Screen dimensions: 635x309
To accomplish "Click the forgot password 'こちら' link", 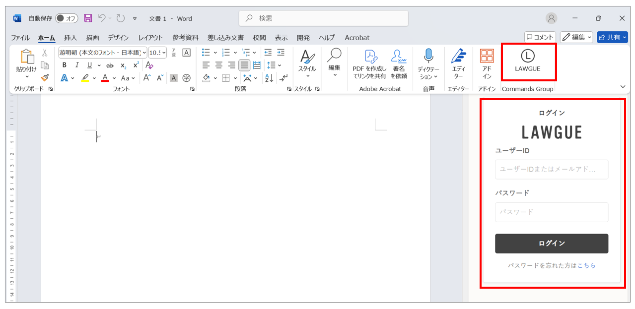I will pos(586,266).
